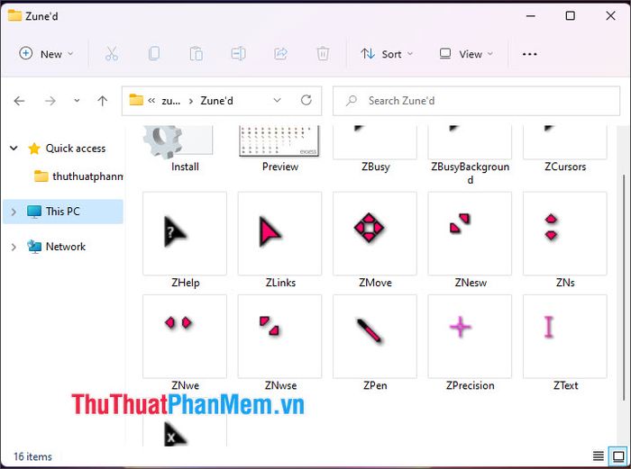Select This PC in sidebar
The image size is (631, 469).
coord(63,212)
